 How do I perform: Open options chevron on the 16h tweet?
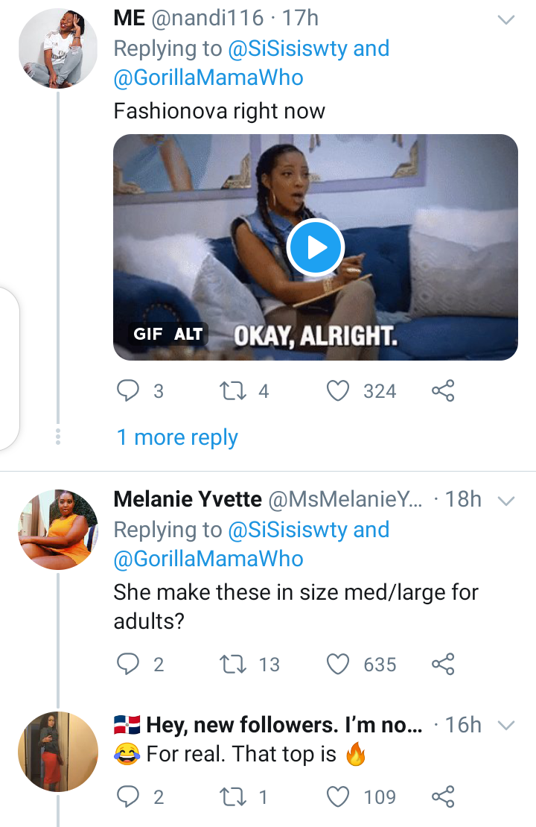coord(506,725)
